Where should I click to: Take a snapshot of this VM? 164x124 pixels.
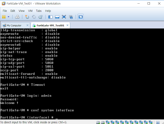pos(27,17)
